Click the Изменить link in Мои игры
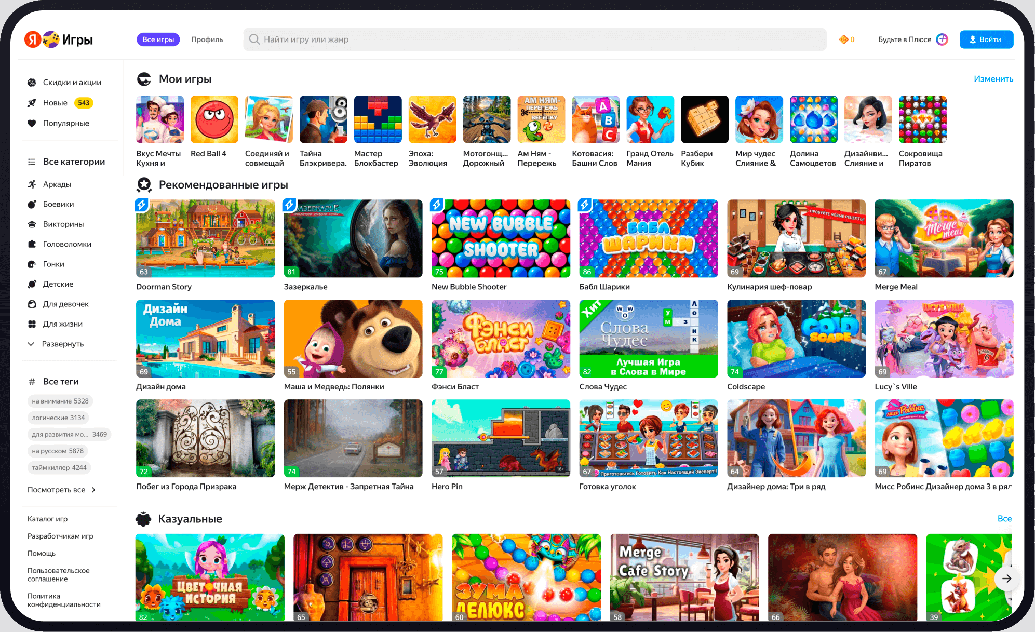The height and width of the screenshot is (632, 1035). click(993, 79)
